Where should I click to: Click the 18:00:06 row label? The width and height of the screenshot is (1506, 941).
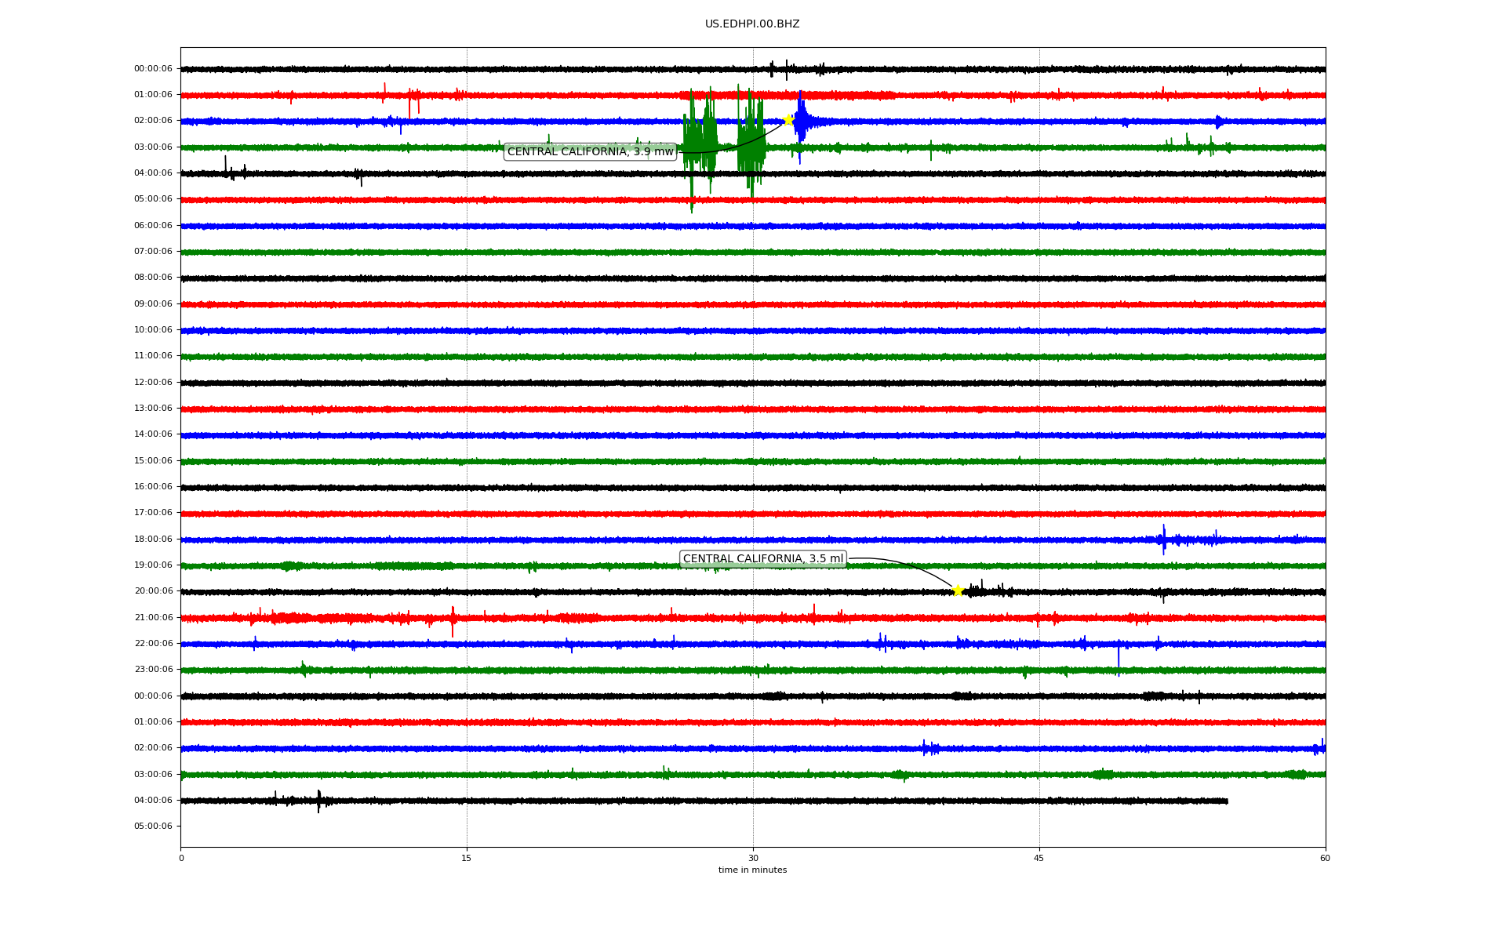pos(153,540)
